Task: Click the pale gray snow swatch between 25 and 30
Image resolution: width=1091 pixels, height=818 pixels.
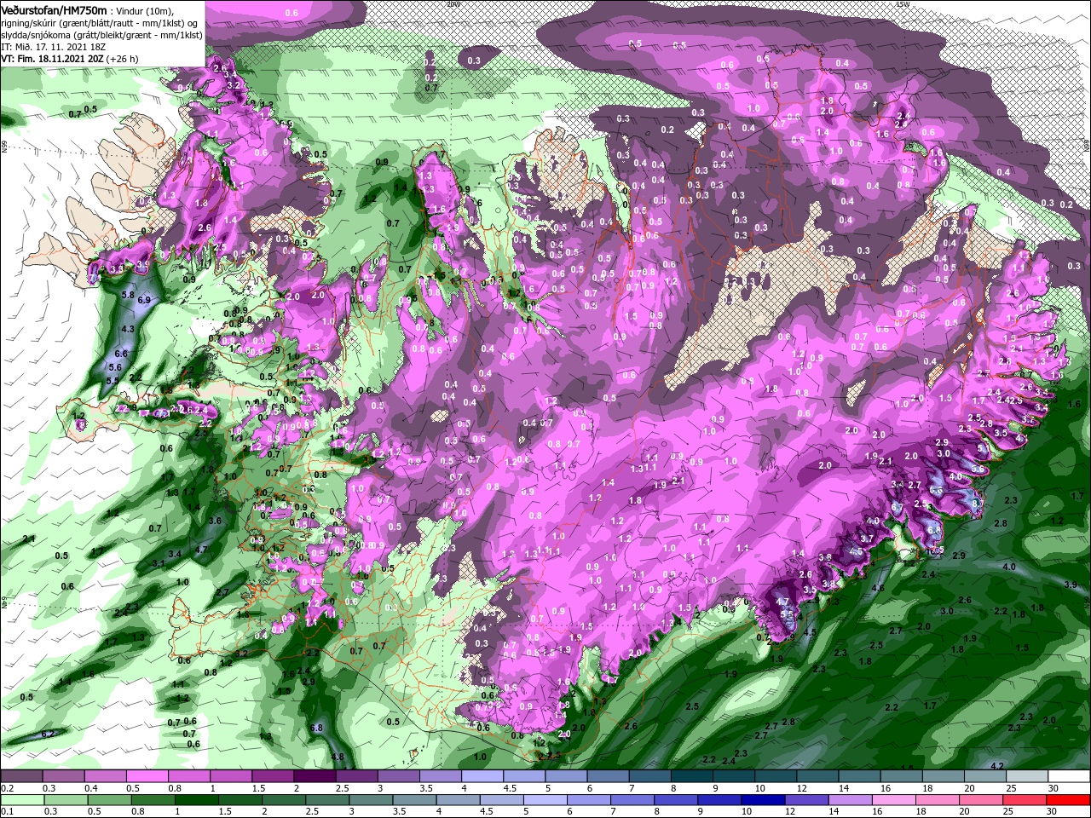Action: pos(1028,776)
